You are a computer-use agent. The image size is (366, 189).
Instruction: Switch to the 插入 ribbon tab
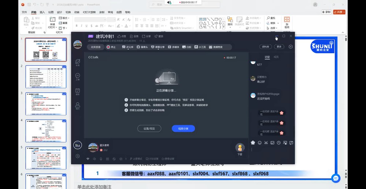42,12
